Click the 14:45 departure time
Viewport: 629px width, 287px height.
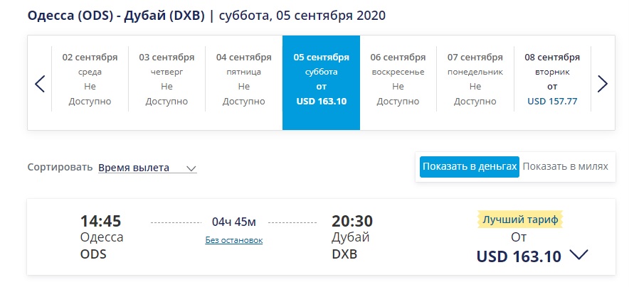tap(100, 221)
